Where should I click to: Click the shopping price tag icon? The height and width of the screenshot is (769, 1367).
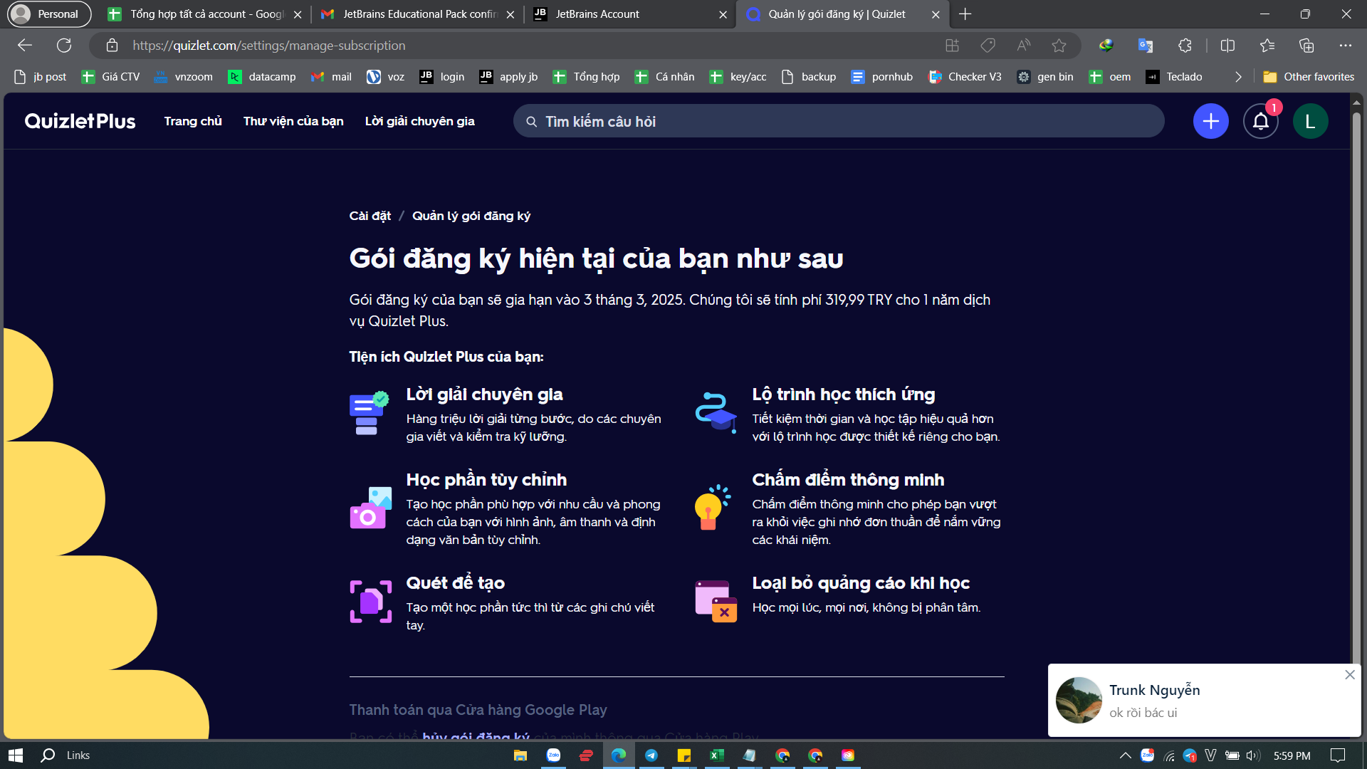tap(988, 46)
